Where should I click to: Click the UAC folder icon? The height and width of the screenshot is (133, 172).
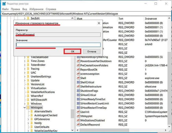click(x=28, y=73)
